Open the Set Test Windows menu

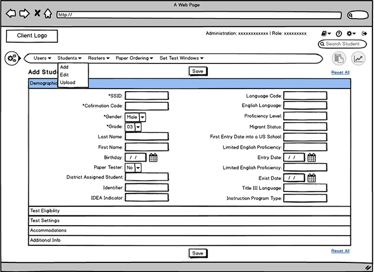click(181, 58)
